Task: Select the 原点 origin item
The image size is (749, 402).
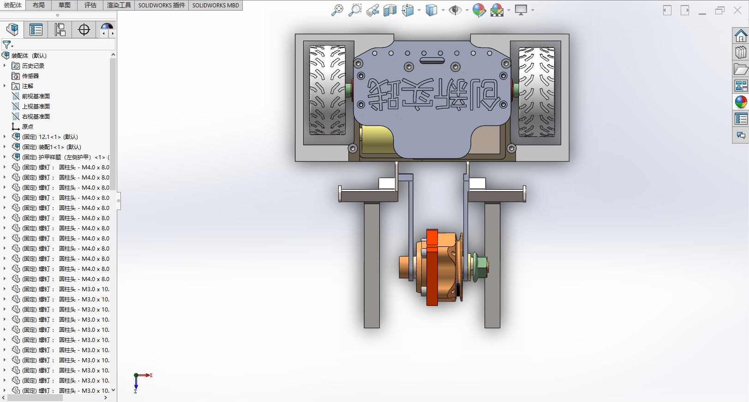Action: pos(28,126)
